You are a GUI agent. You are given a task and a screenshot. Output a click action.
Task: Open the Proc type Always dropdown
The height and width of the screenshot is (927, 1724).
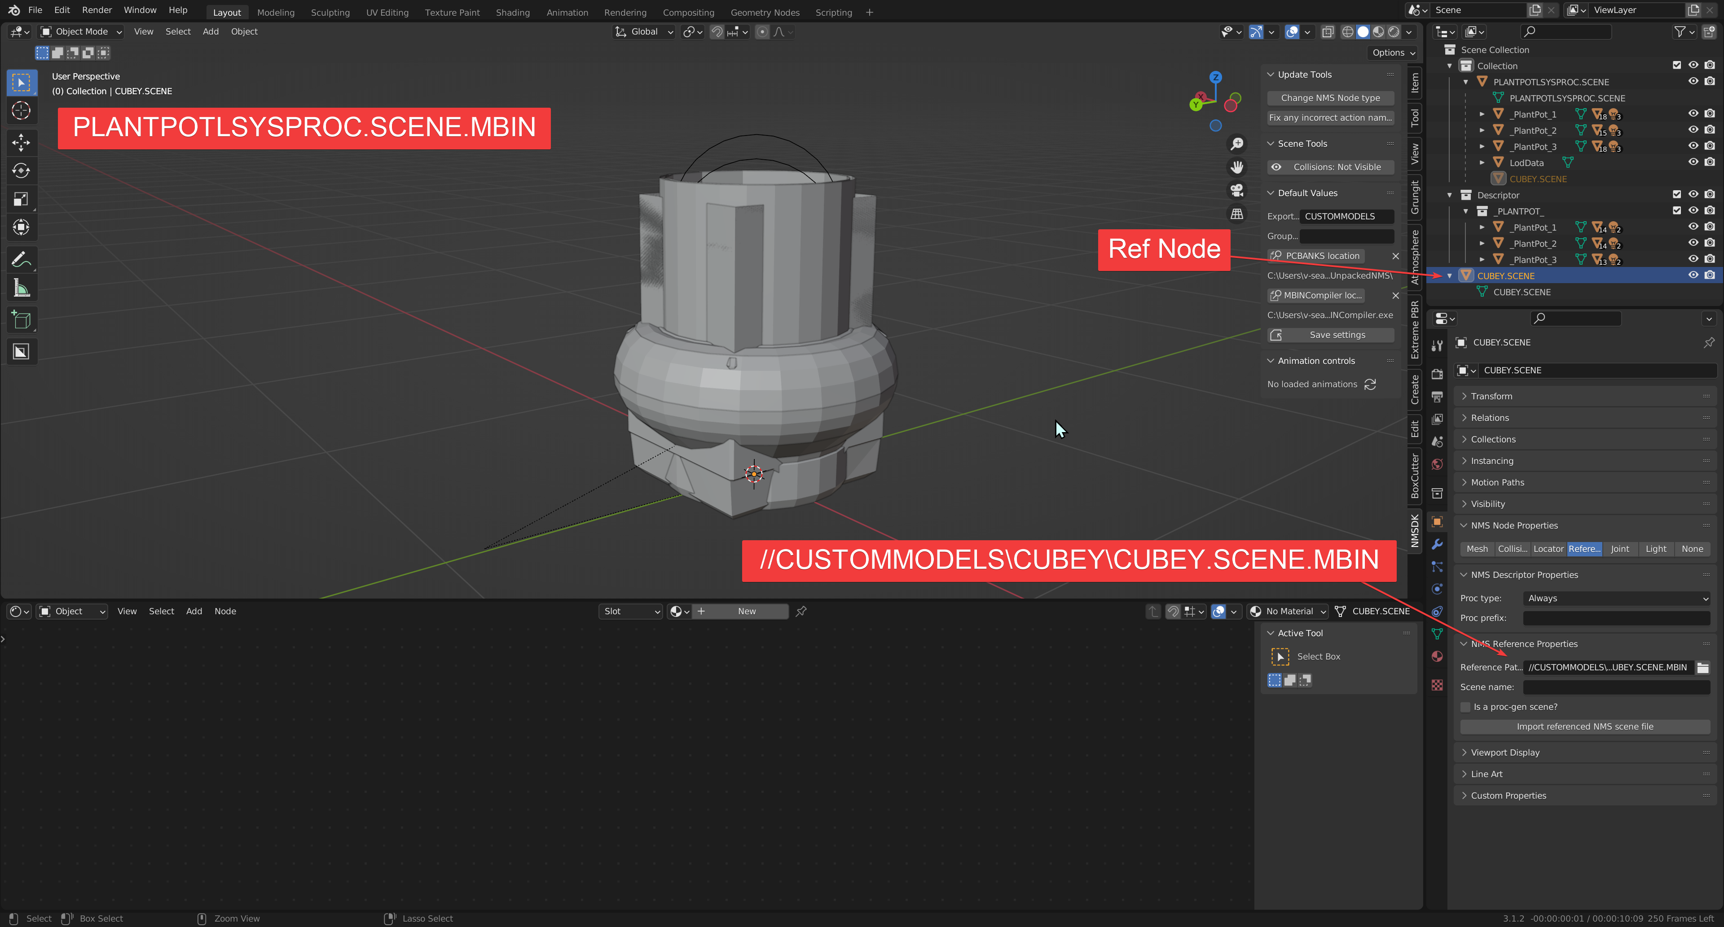[x=1616, y=599]
